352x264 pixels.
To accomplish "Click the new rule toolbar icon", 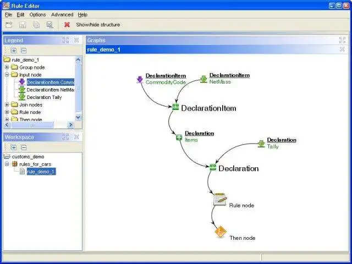I will 9,25.
